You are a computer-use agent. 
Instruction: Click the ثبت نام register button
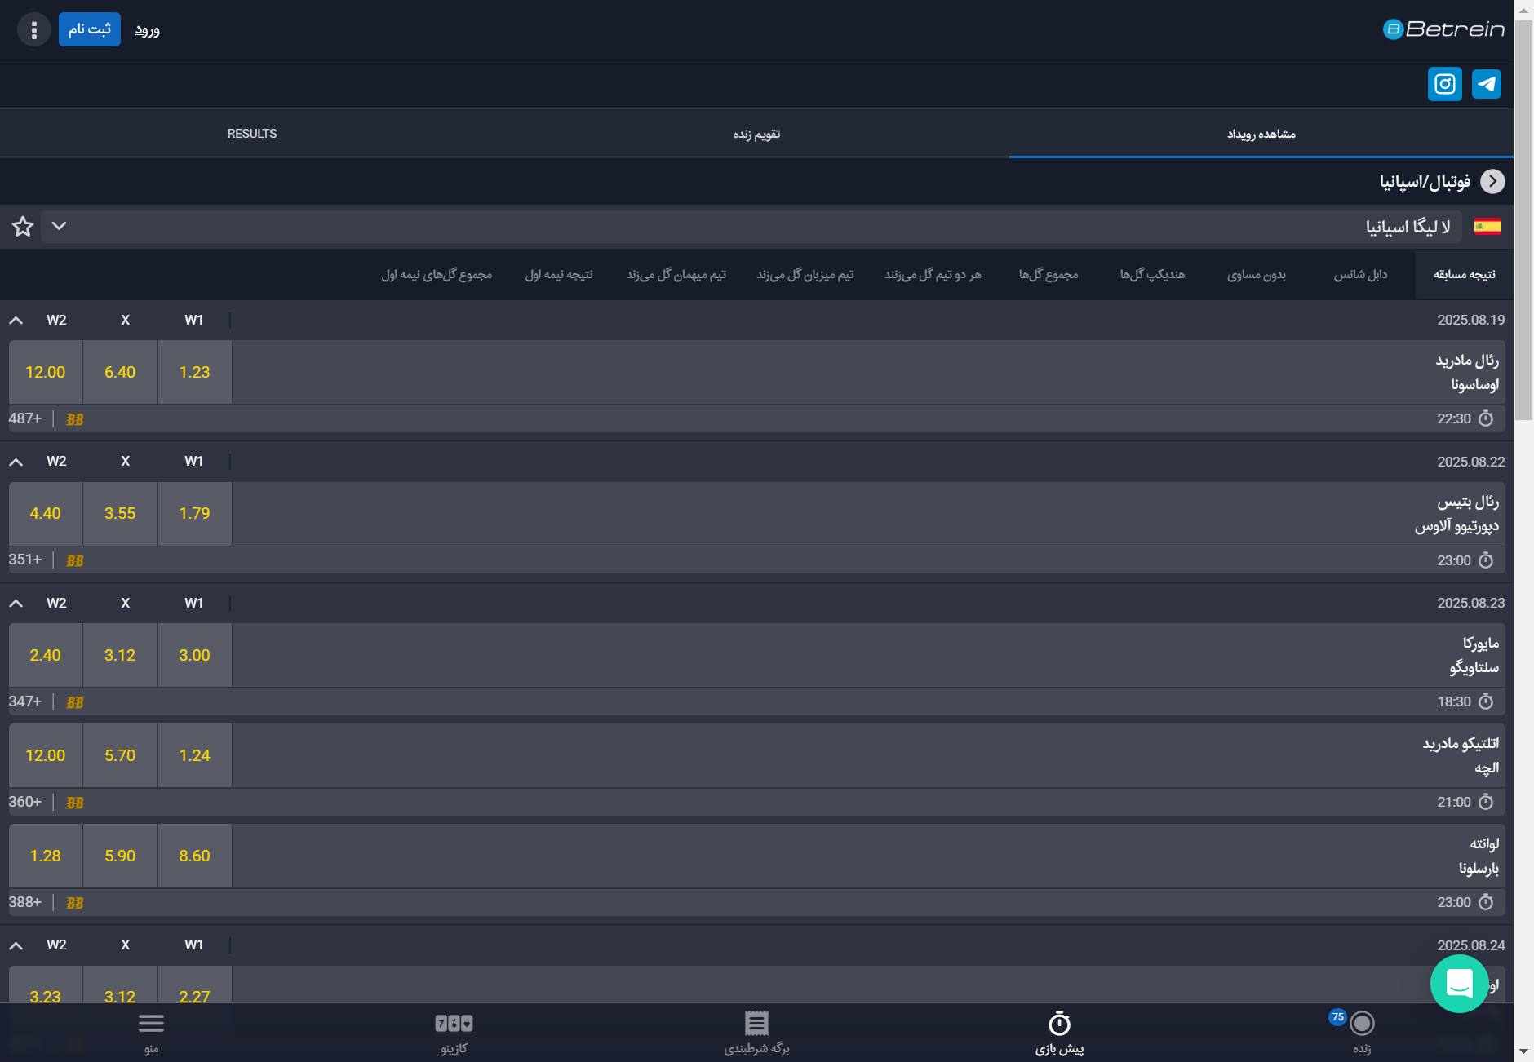[89, 29]
